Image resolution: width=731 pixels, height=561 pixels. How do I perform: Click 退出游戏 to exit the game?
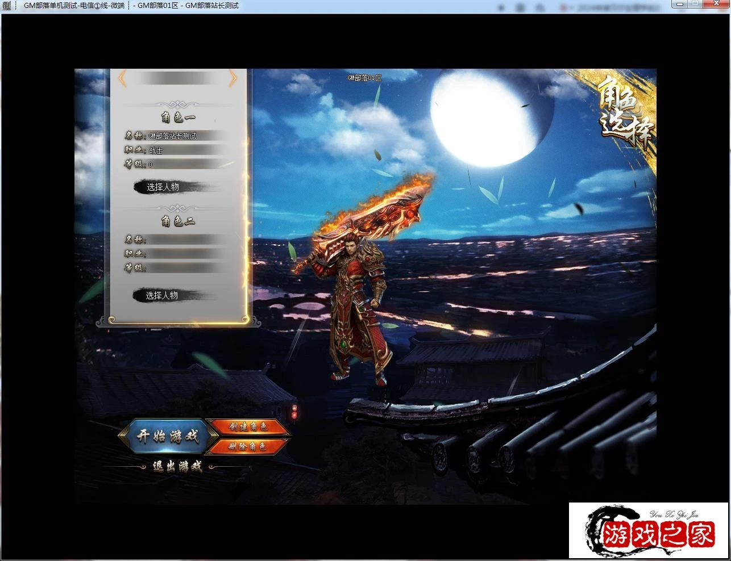point(177,467)
